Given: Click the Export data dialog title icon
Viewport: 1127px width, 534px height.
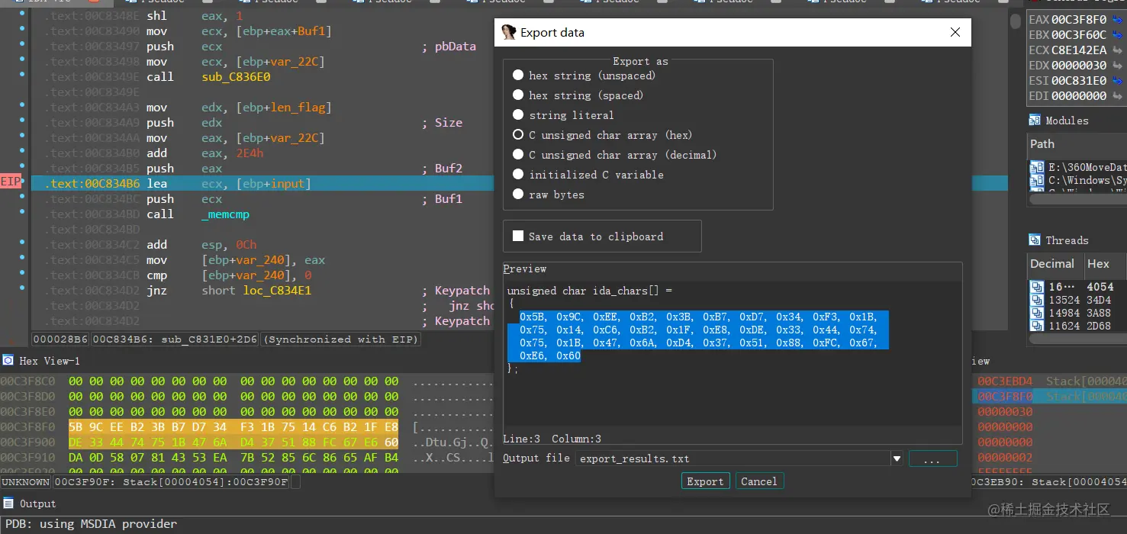Looking at the screenshot, I should tap(508, 33).
